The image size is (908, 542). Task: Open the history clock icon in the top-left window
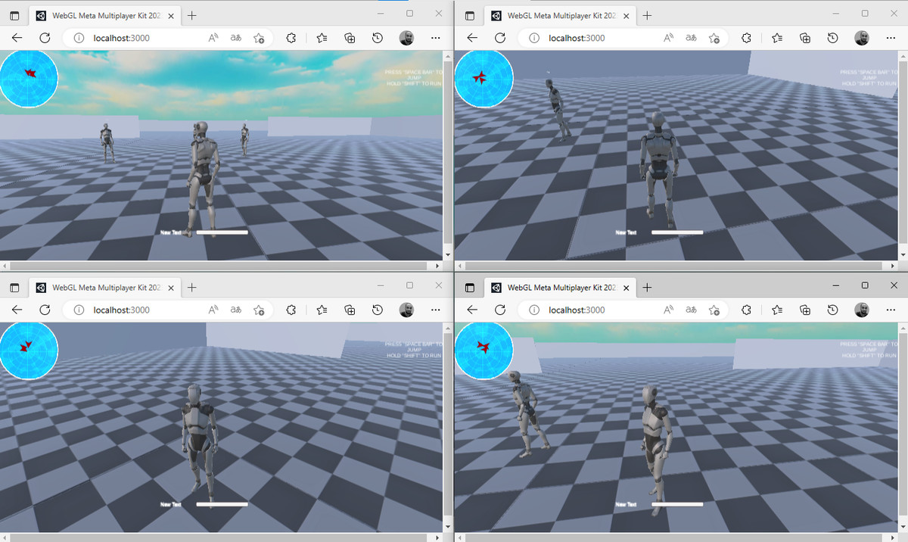[378, 38]
